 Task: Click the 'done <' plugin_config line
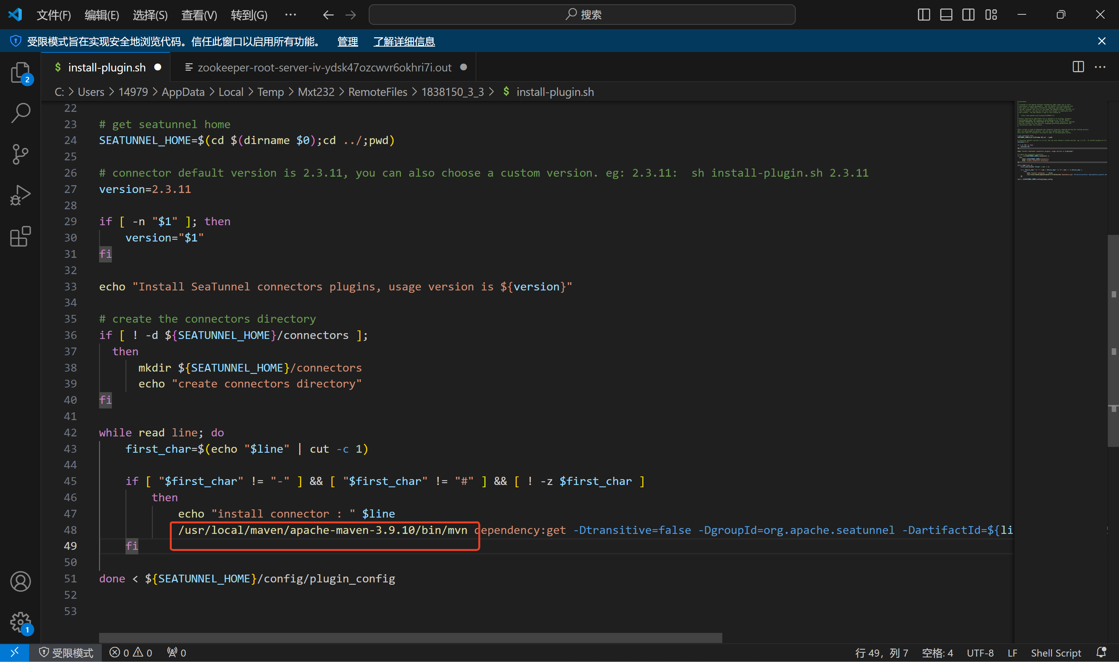247,579
